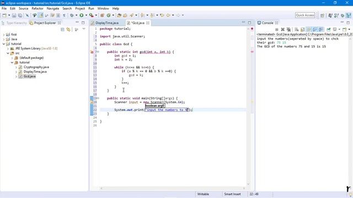Open the Refactor menu

click(38, 9)
